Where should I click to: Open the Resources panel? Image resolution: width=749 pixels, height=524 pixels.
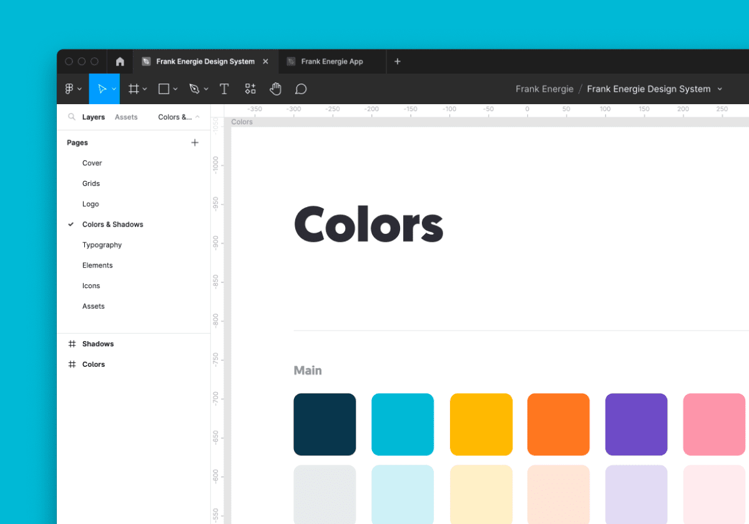click(x=250, y=89)
